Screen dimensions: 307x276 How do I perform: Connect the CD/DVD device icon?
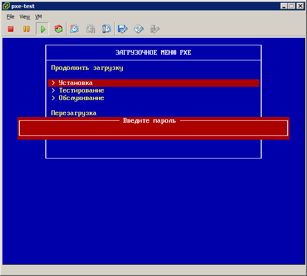pyautogui.click(x=139, y=29)
